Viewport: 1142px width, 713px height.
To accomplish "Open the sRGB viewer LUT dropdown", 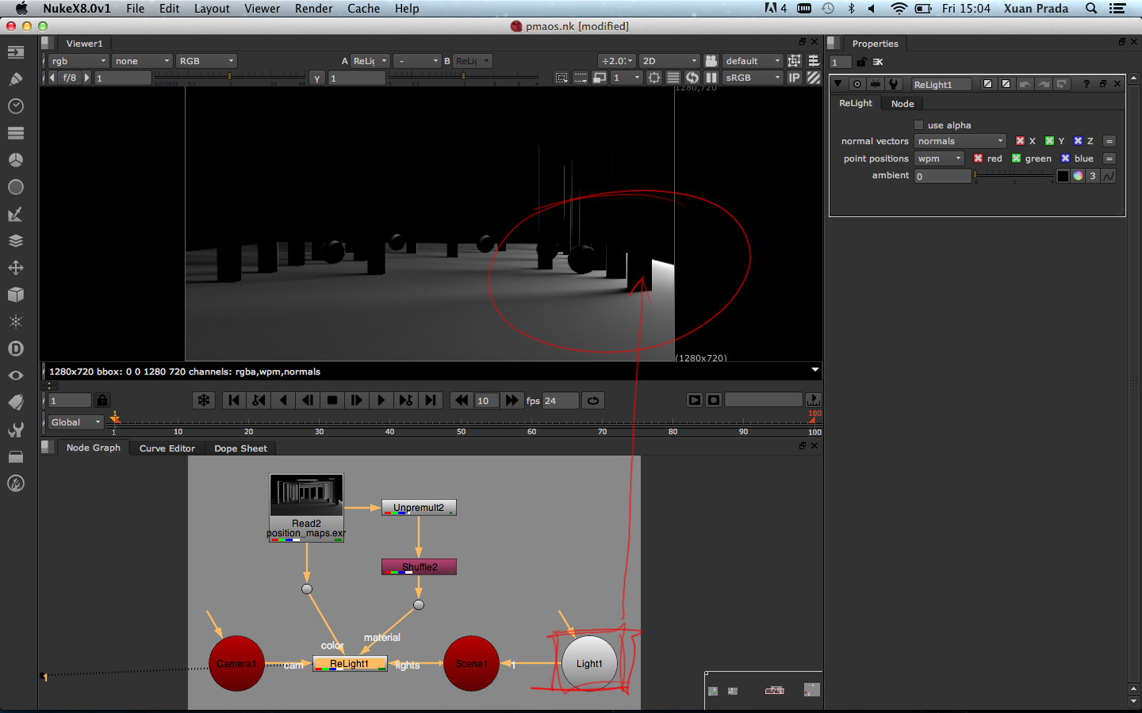I will [753, 78].
